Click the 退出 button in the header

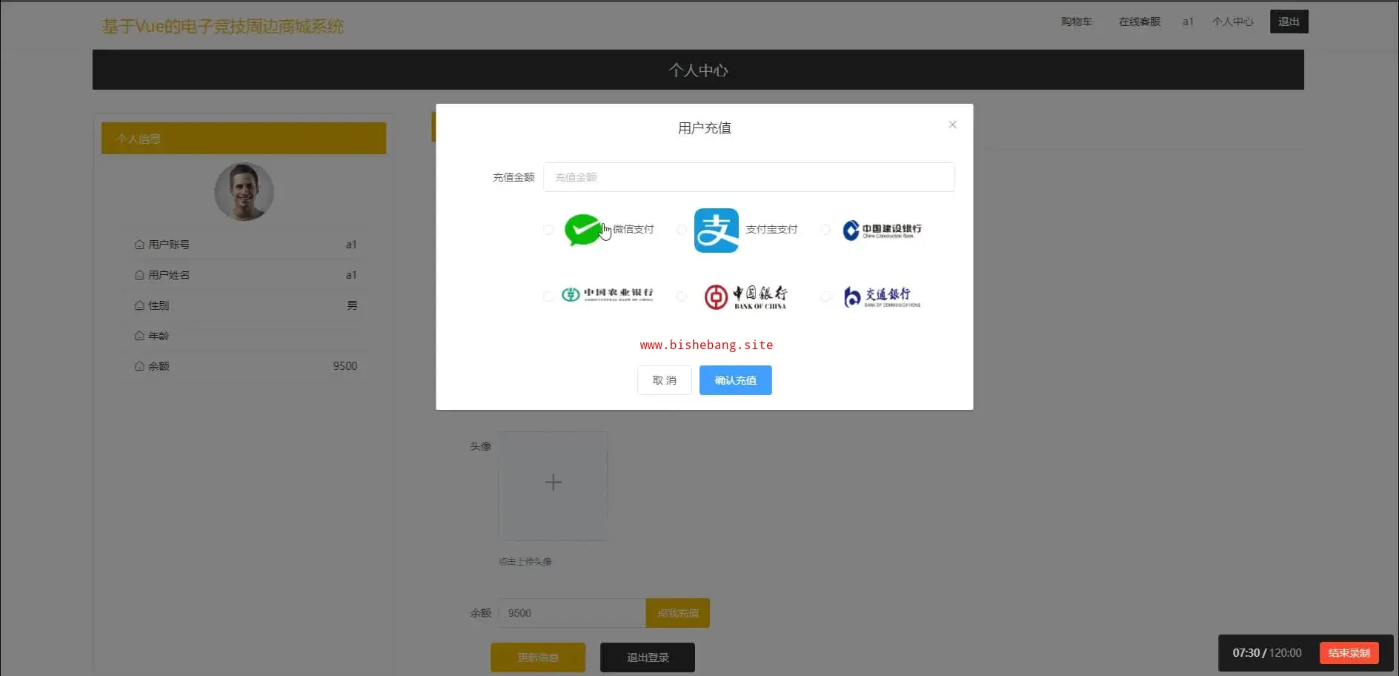1289,21
